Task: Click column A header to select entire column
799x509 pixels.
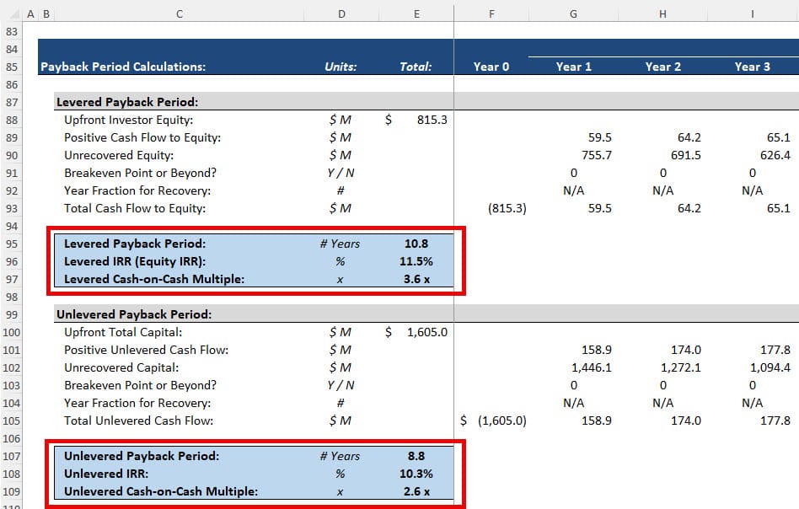Action: [x=30, y=13]
